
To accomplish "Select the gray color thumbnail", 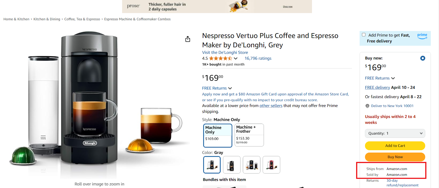I will tap(212, 164).
